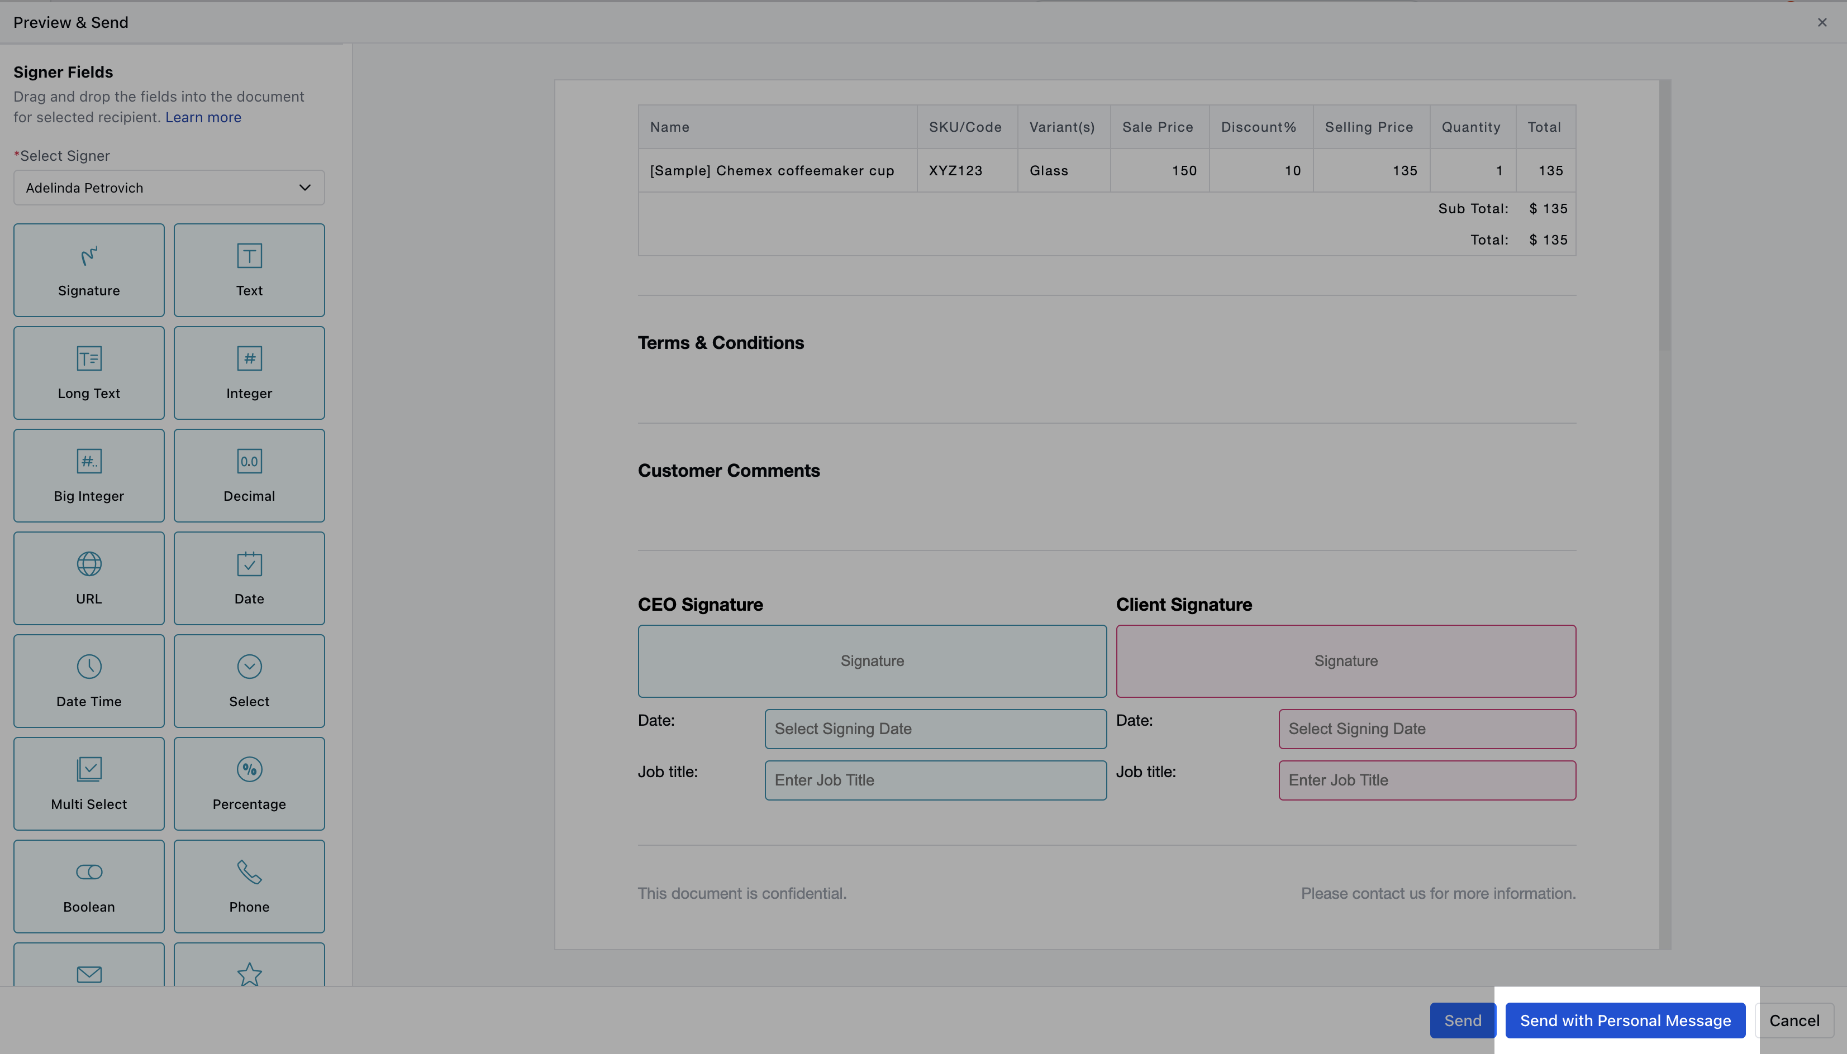The image size is (1847, 1054).
Task: Click the Client Signature box
Action: pos(1346,661)
